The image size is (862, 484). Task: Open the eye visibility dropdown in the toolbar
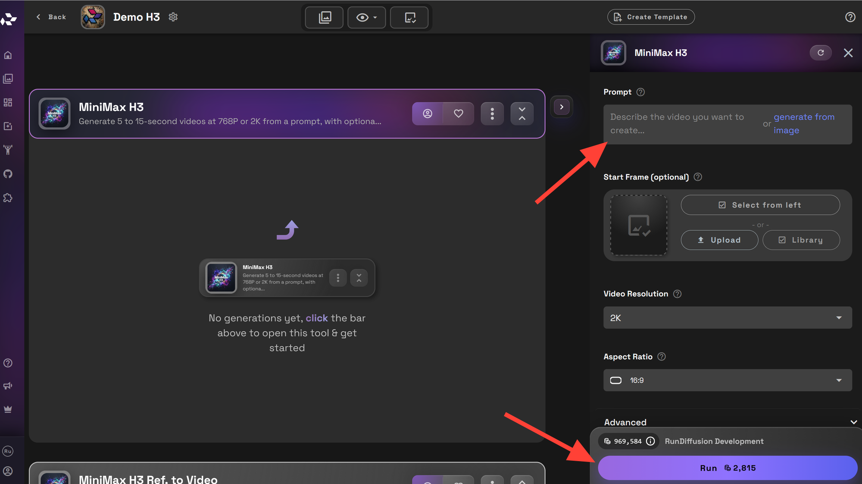[x=366, y=17]
